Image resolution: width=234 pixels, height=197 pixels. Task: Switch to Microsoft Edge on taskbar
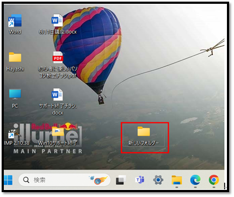pos(195,180)
